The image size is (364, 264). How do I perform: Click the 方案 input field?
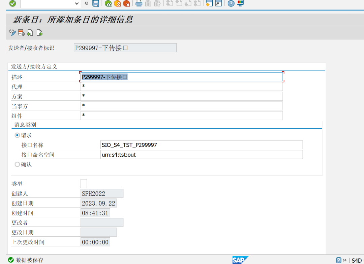pyautogui.click(x=182, y=96)
